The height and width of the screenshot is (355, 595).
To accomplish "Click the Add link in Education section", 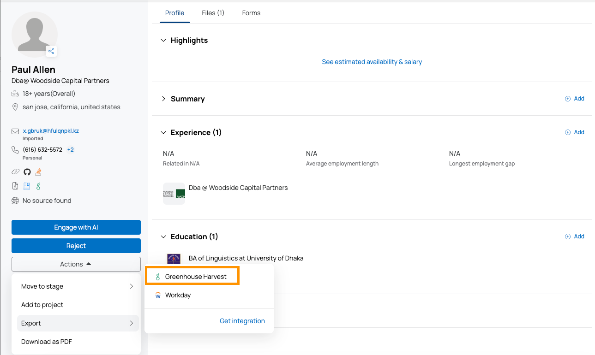I will (x=579, y=237).
